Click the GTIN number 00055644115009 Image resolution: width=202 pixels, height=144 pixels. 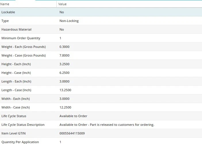(72, 133)
